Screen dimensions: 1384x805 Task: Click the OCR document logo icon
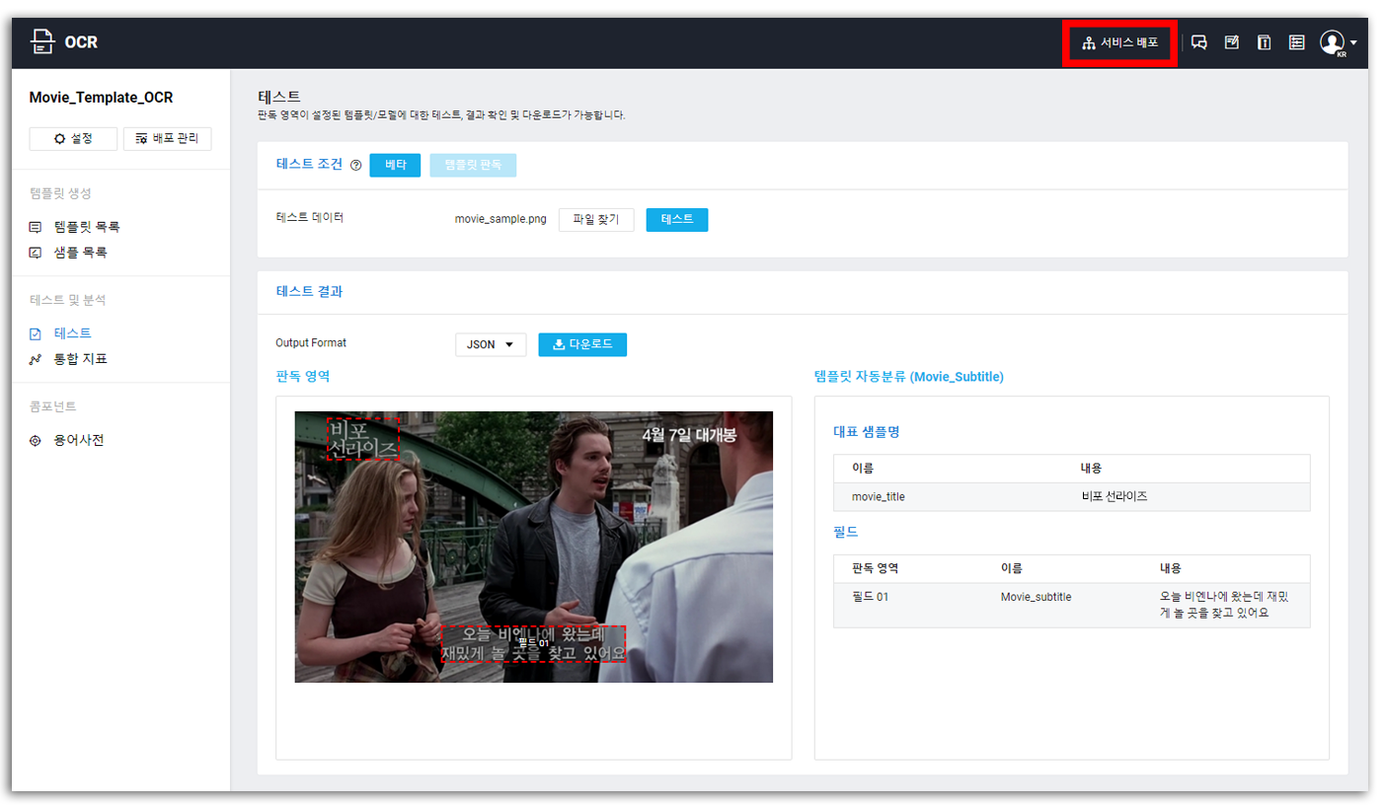pos(40,41)
